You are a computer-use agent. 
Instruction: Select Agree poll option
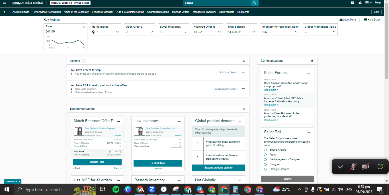tap(265, 155)
